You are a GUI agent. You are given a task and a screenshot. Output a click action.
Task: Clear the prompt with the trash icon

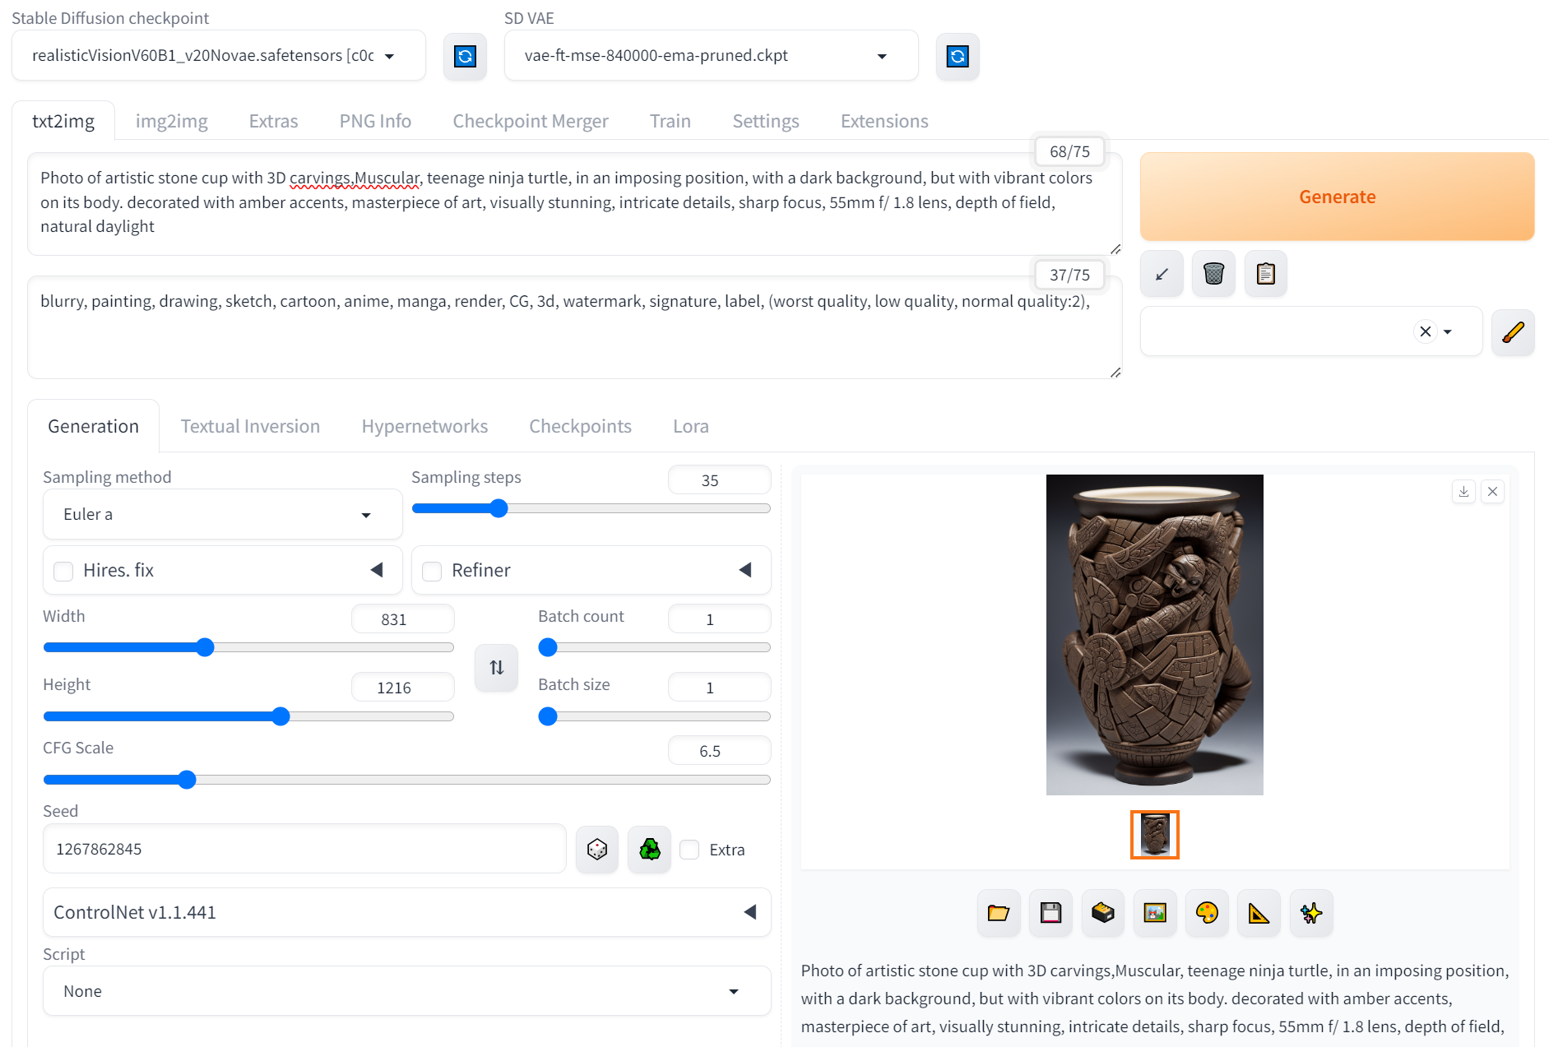1213,274
